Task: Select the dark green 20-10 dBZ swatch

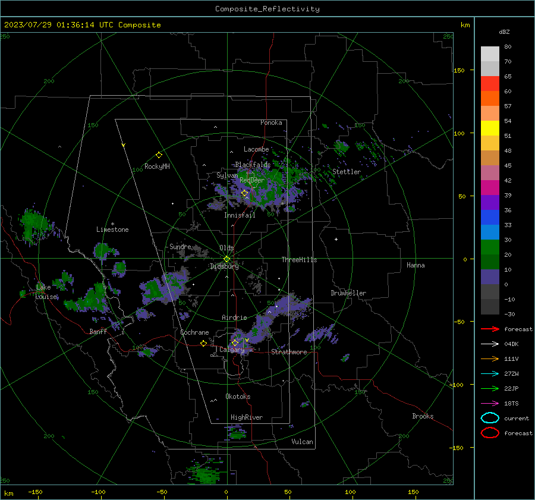Action: (x=490, y=262)
